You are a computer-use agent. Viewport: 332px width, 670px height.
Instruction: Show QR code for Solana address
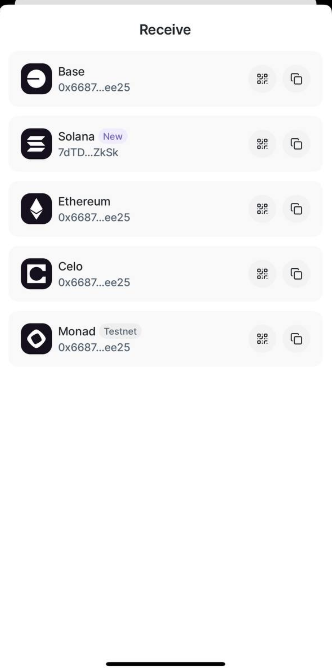point(262,144)
